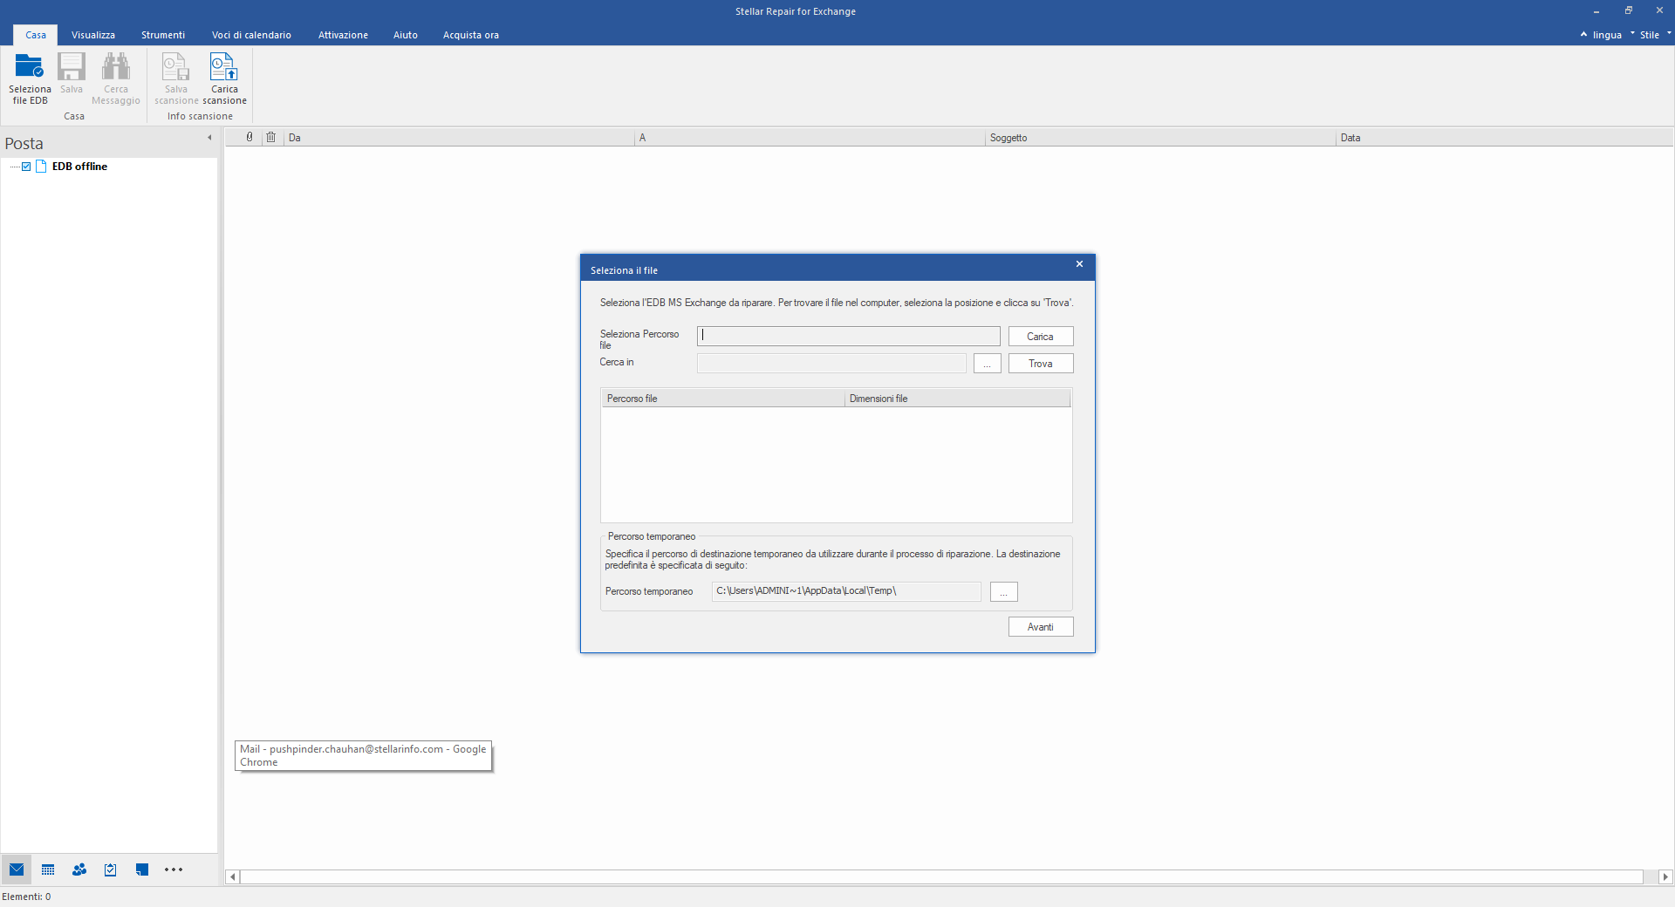Open the Voci di calendario tab

[251, 35]
